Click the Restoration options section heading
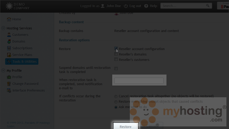 [74, 40]
